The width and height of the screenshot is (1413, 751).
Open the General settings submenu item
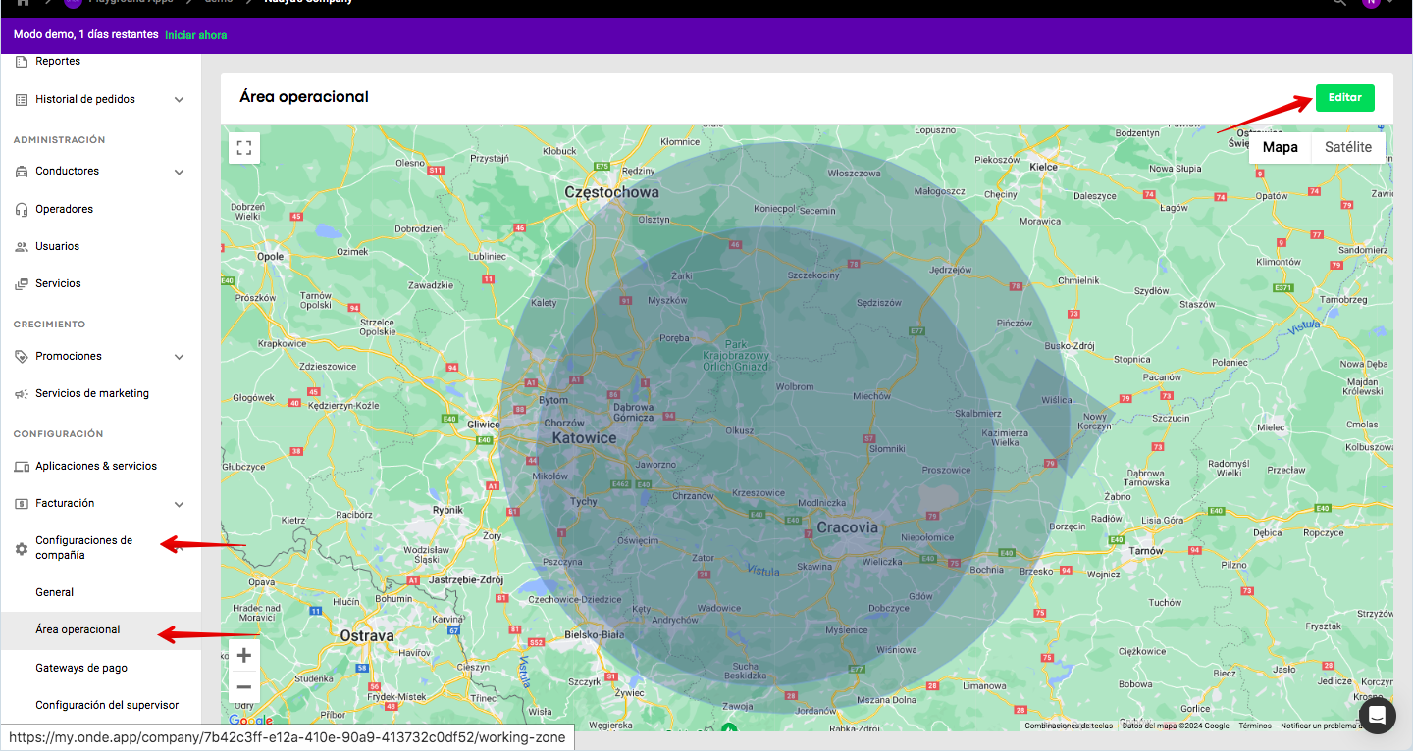55,592
